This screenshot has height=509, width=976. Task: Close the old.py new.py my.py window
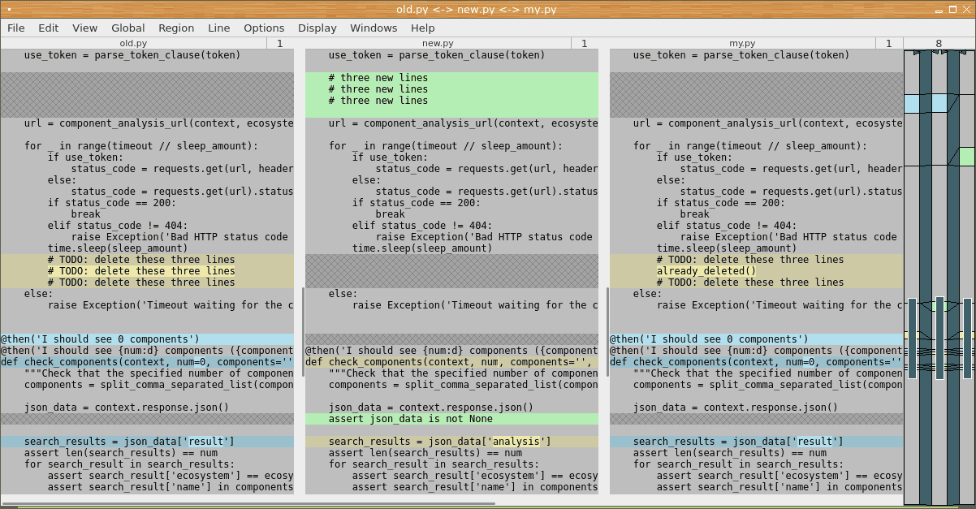[x=965, y=9]
